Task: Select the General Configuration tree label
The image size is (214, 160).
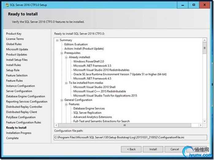Action: (x=78, y=100)
